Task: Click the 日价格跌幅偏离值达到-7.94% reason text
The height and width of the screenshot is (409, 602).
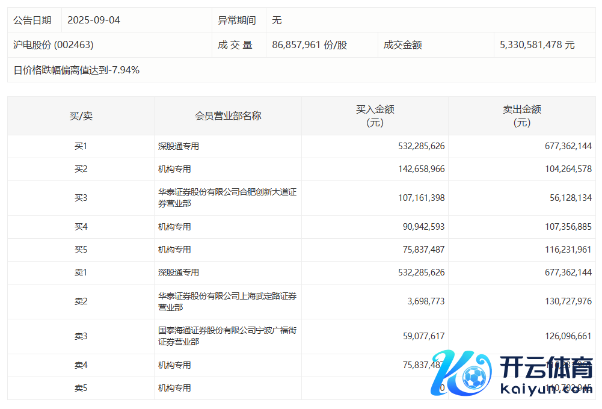Action: [x=76, y=70]
